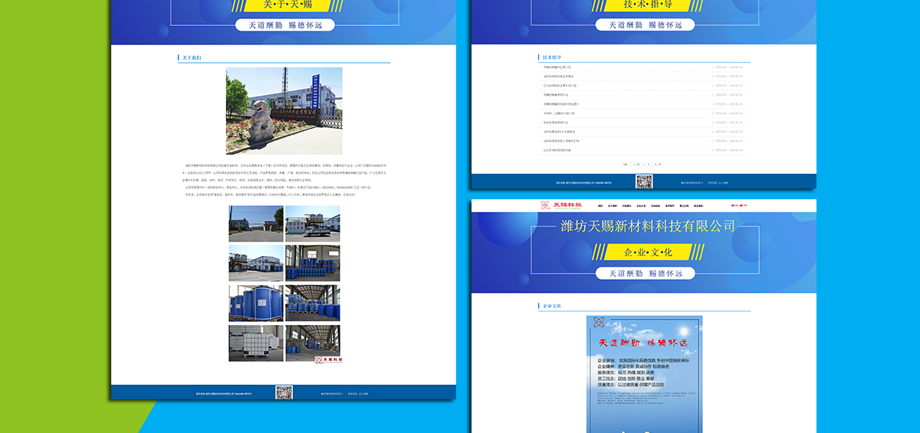The width and height of the screenshot is (920, 433).
Task: Click the 关于我们 section heading
Action: coord(192,57)
